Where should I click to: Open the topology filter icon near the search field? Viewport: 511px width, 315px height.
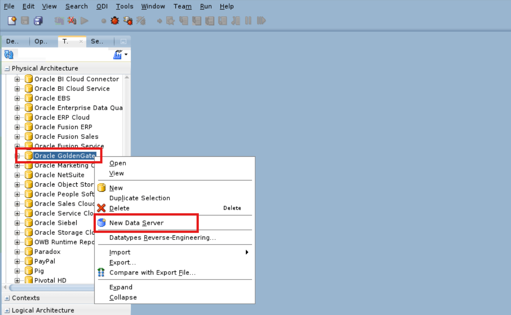(x=118, y=54)
